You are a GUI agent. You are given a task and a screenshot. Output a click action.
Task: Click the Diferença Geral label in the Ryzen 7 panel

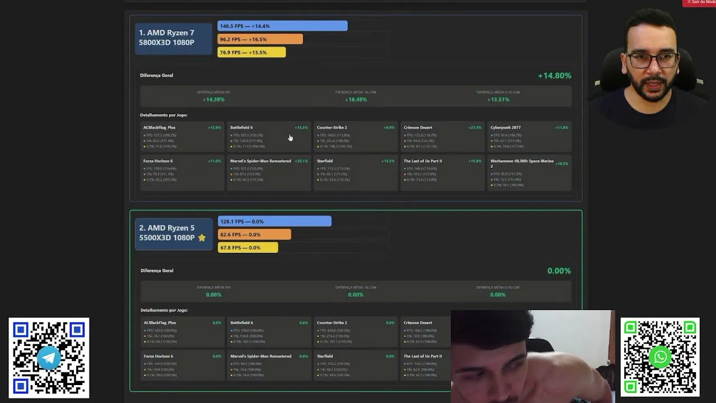point(157,76)
